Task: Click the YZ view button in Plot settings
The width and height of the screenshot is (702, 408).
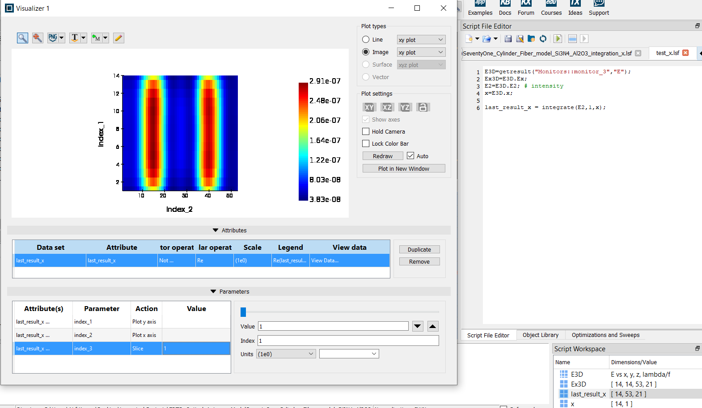Action: pos(405,107)
